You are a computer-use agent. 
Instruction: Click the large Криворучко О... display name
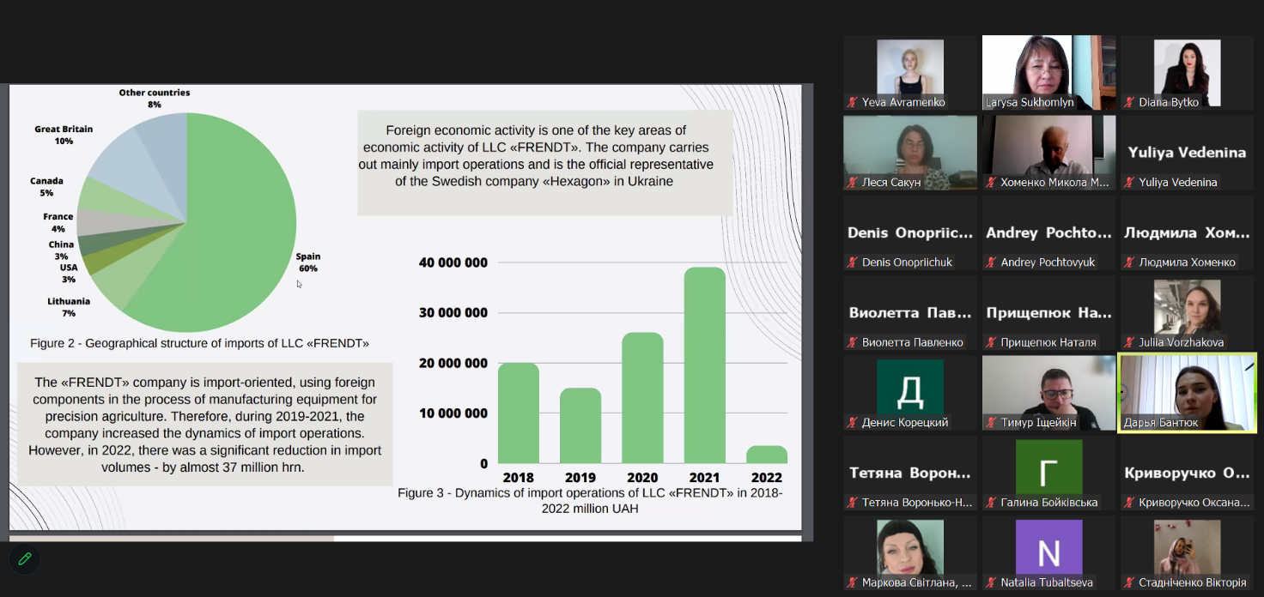1187,473
